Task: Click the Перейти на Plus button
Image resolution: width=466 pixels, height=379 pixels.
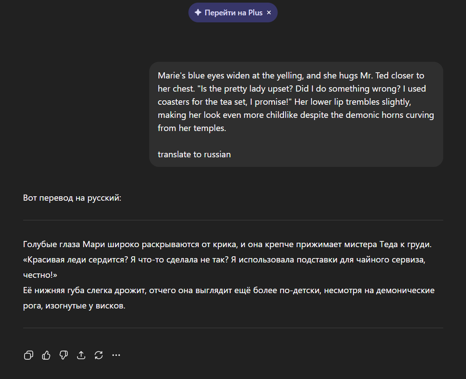Action: click(233, 13)
